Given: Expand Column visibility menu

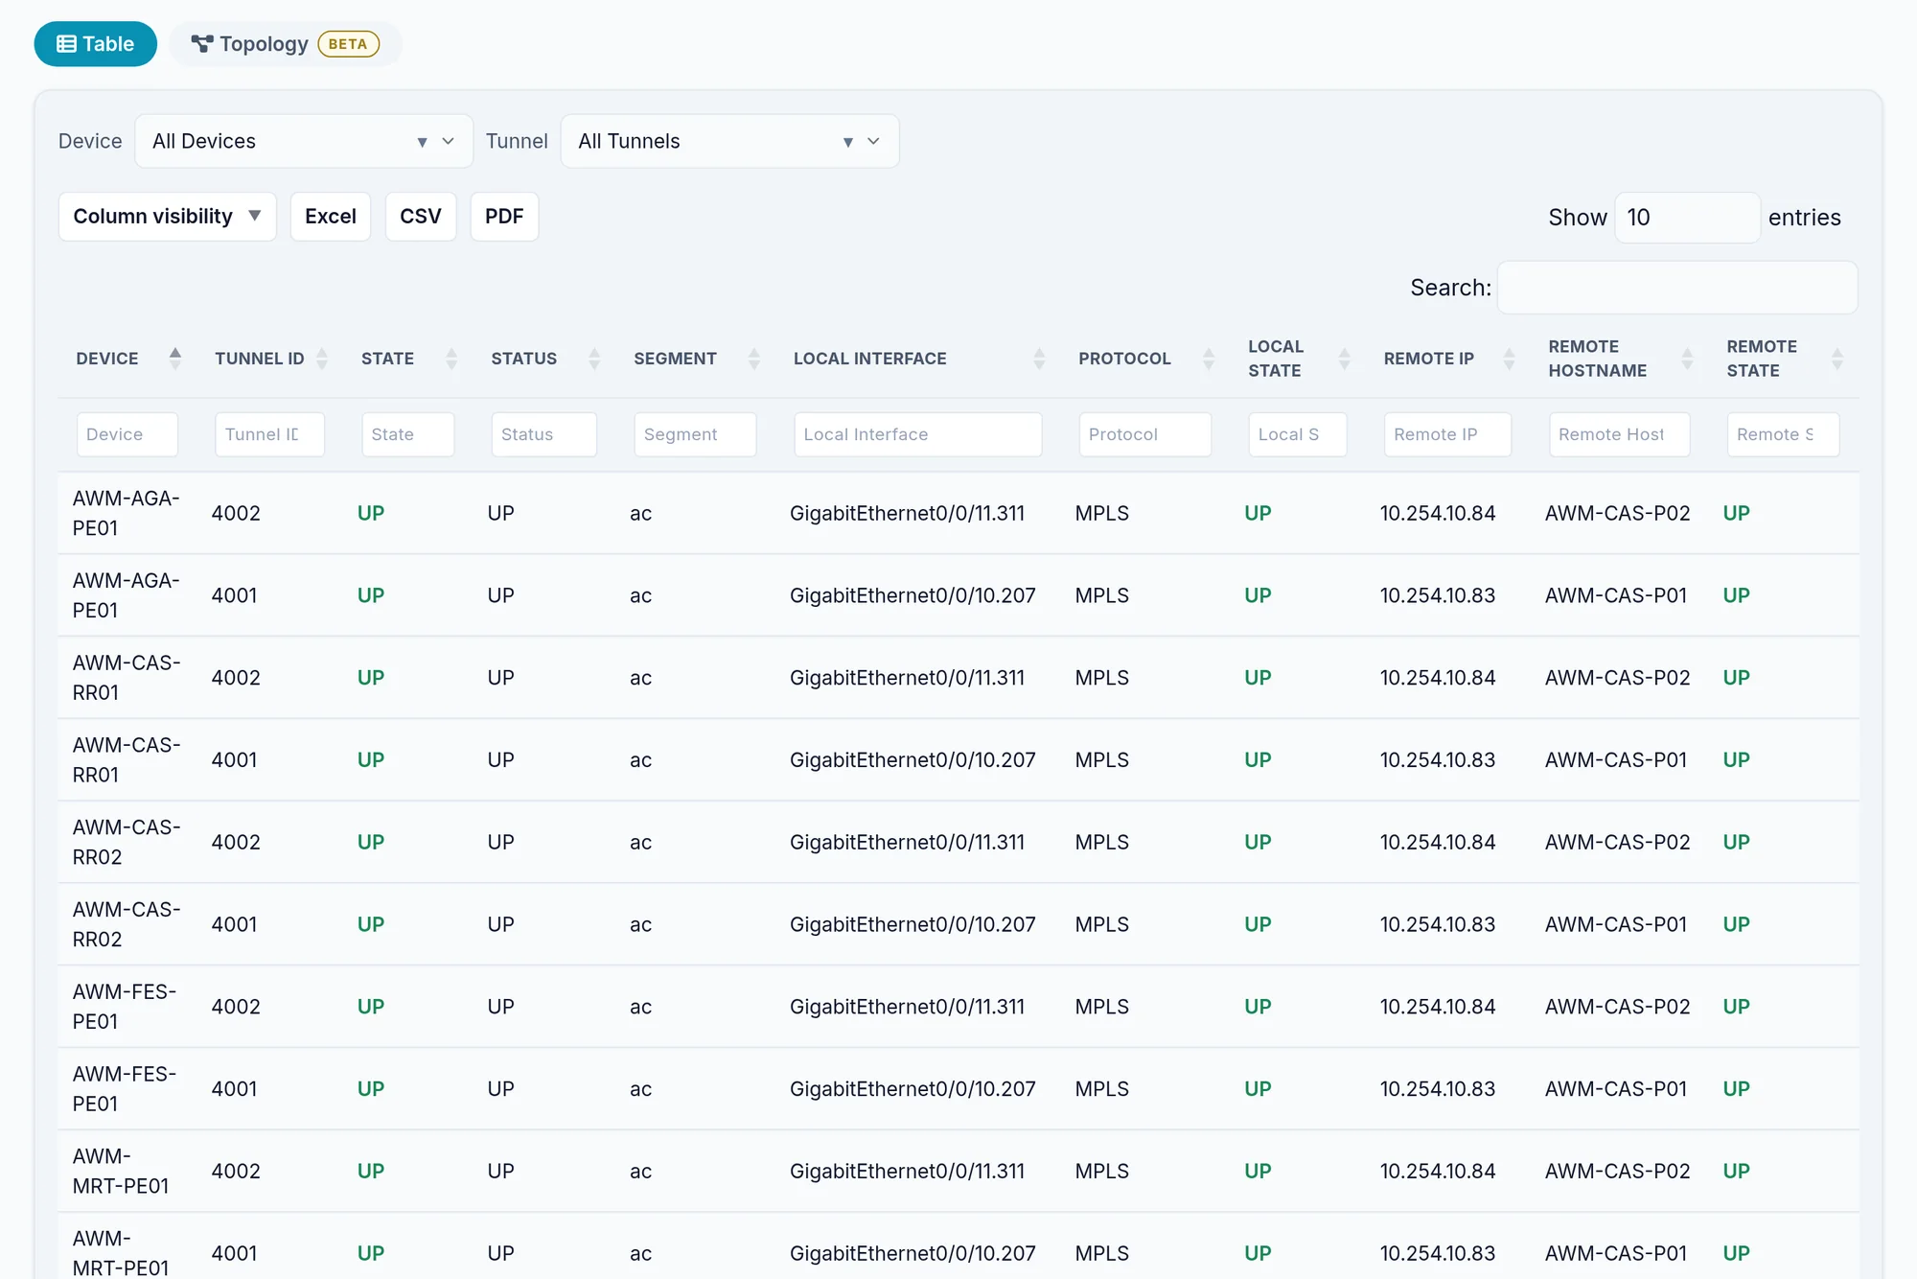Looking at the screenshot, I should (x=168, y=217).
